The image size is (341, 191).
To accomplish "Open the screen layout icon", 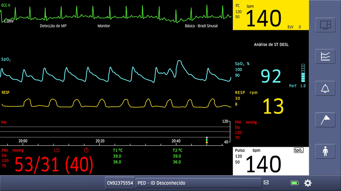I will [x=325, y=25].
